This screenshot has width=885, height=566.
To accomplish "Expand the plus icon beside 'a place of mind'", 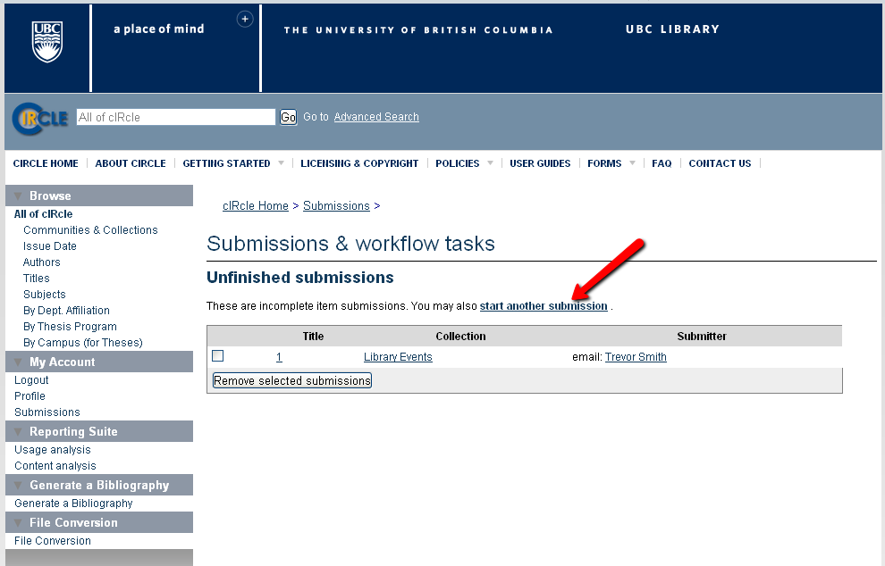I will [x=245, y=19].
